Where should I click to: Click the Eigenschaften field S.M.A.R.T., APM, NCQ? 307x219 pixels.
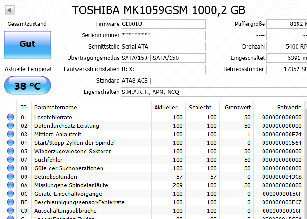[214, 92]
